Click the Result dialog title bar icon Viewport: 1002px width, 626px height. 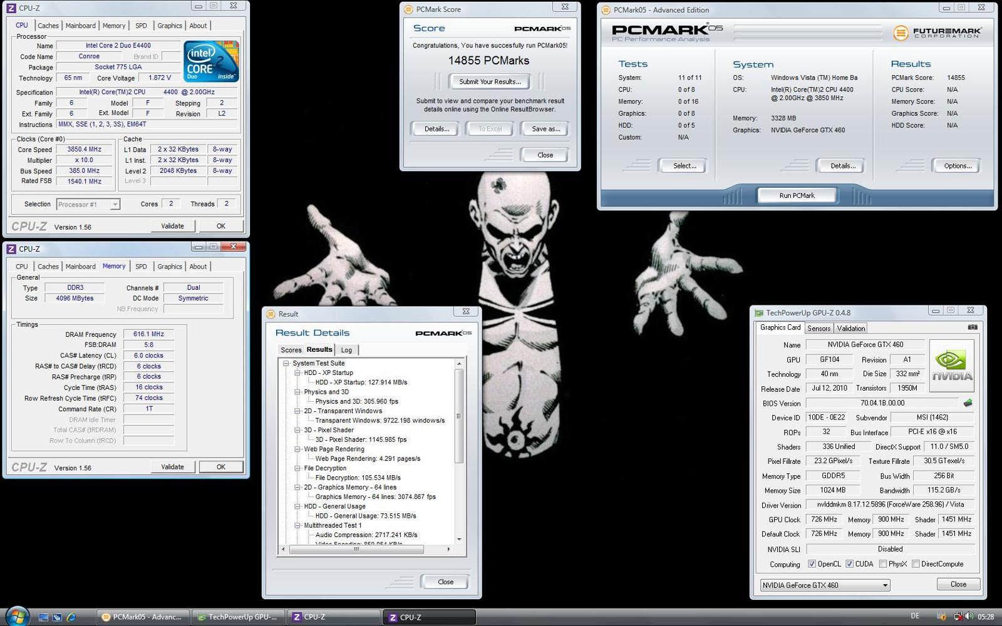[x=271, y=314]
